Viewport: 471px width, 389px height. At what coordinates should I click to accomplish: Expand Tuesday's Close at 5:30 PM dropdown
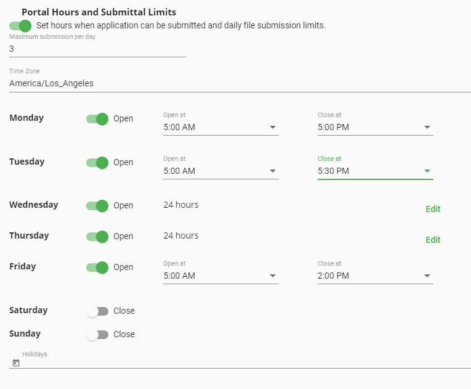click(x=375, y=171)
